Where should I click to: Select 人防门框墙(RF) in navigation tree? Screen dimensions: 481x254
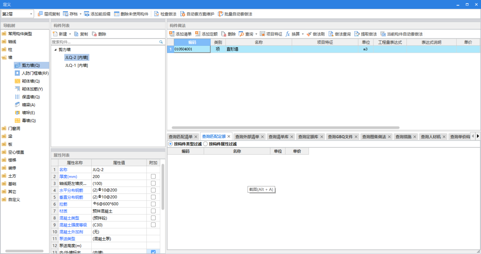[x=32, y=73]
